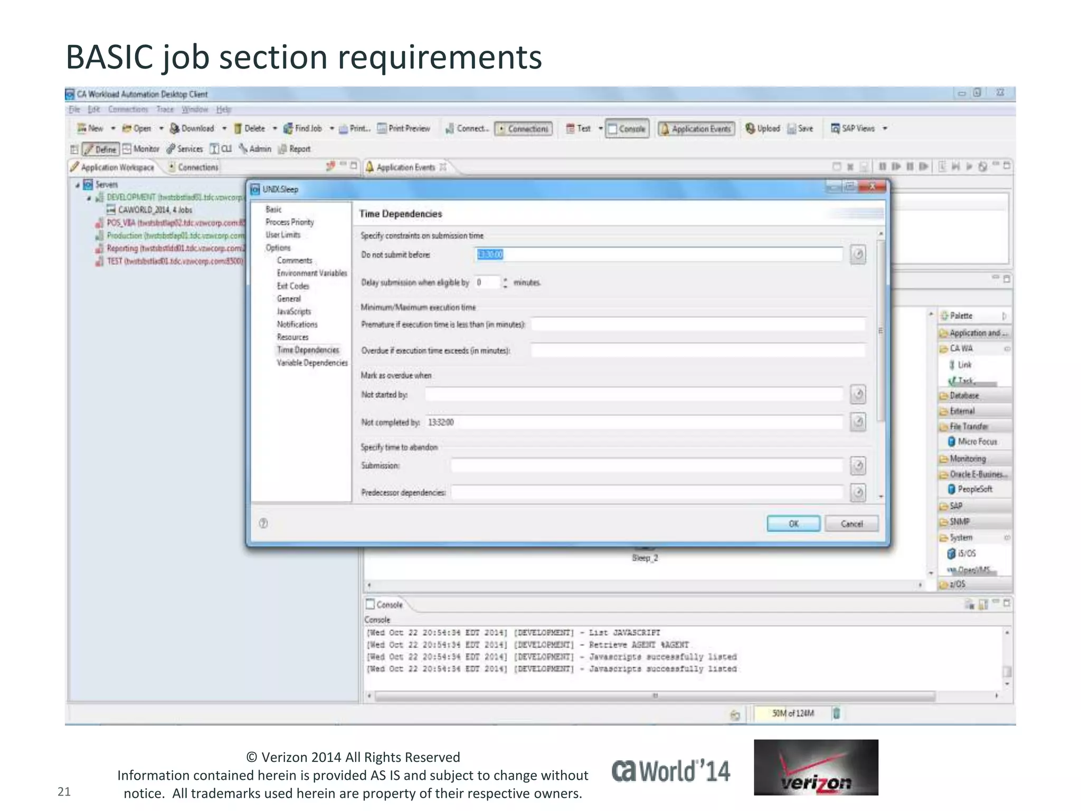The image size is (1081, 811).
Task: Open the Report perspective
Action: pos(295,149)
